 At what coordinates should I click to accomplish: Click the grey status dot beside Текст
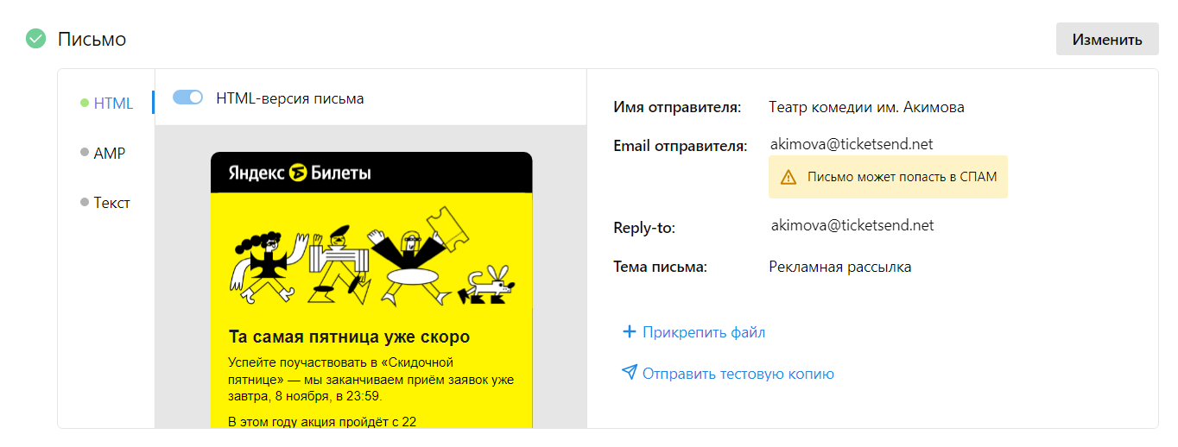pos(85,203)
